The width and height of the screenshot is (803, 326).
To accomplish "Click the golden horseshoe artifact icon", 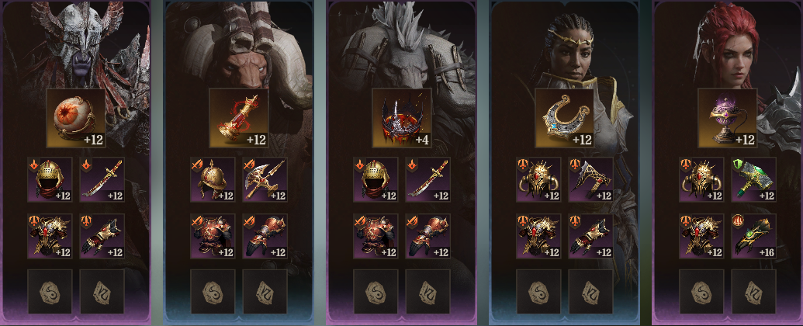I will (564, 118).
